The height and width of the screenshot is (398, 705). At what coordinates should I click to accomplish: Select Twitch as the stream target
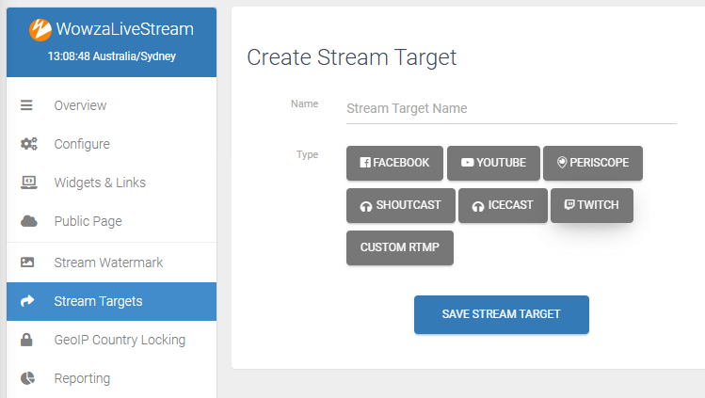click(592, 205)
